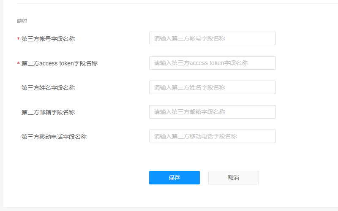The height and width of the screenshot is (211, 338).
Task: Click the 取消 button
Action: pos(234,178)
